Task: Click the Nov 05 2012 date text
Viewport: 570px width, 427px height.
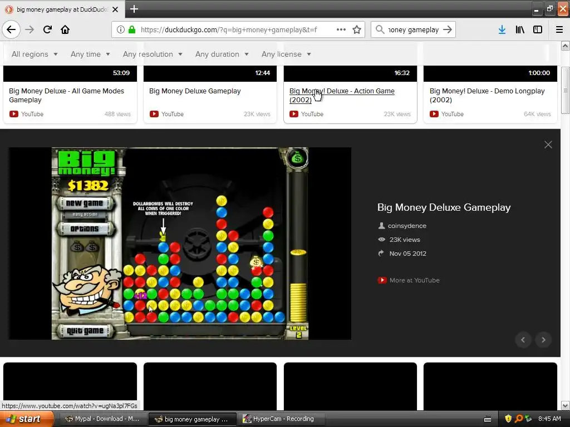Action: click(408, 254)
